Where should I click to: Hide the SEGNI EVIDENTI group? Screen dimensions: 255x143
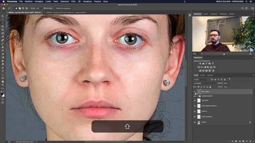[195, 96]
